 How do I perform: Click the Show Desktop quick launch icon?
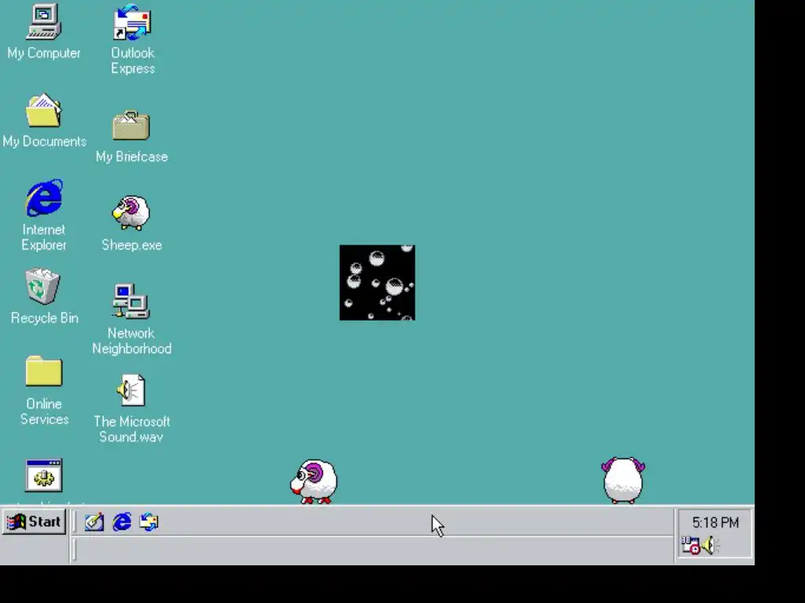[94, 522]
